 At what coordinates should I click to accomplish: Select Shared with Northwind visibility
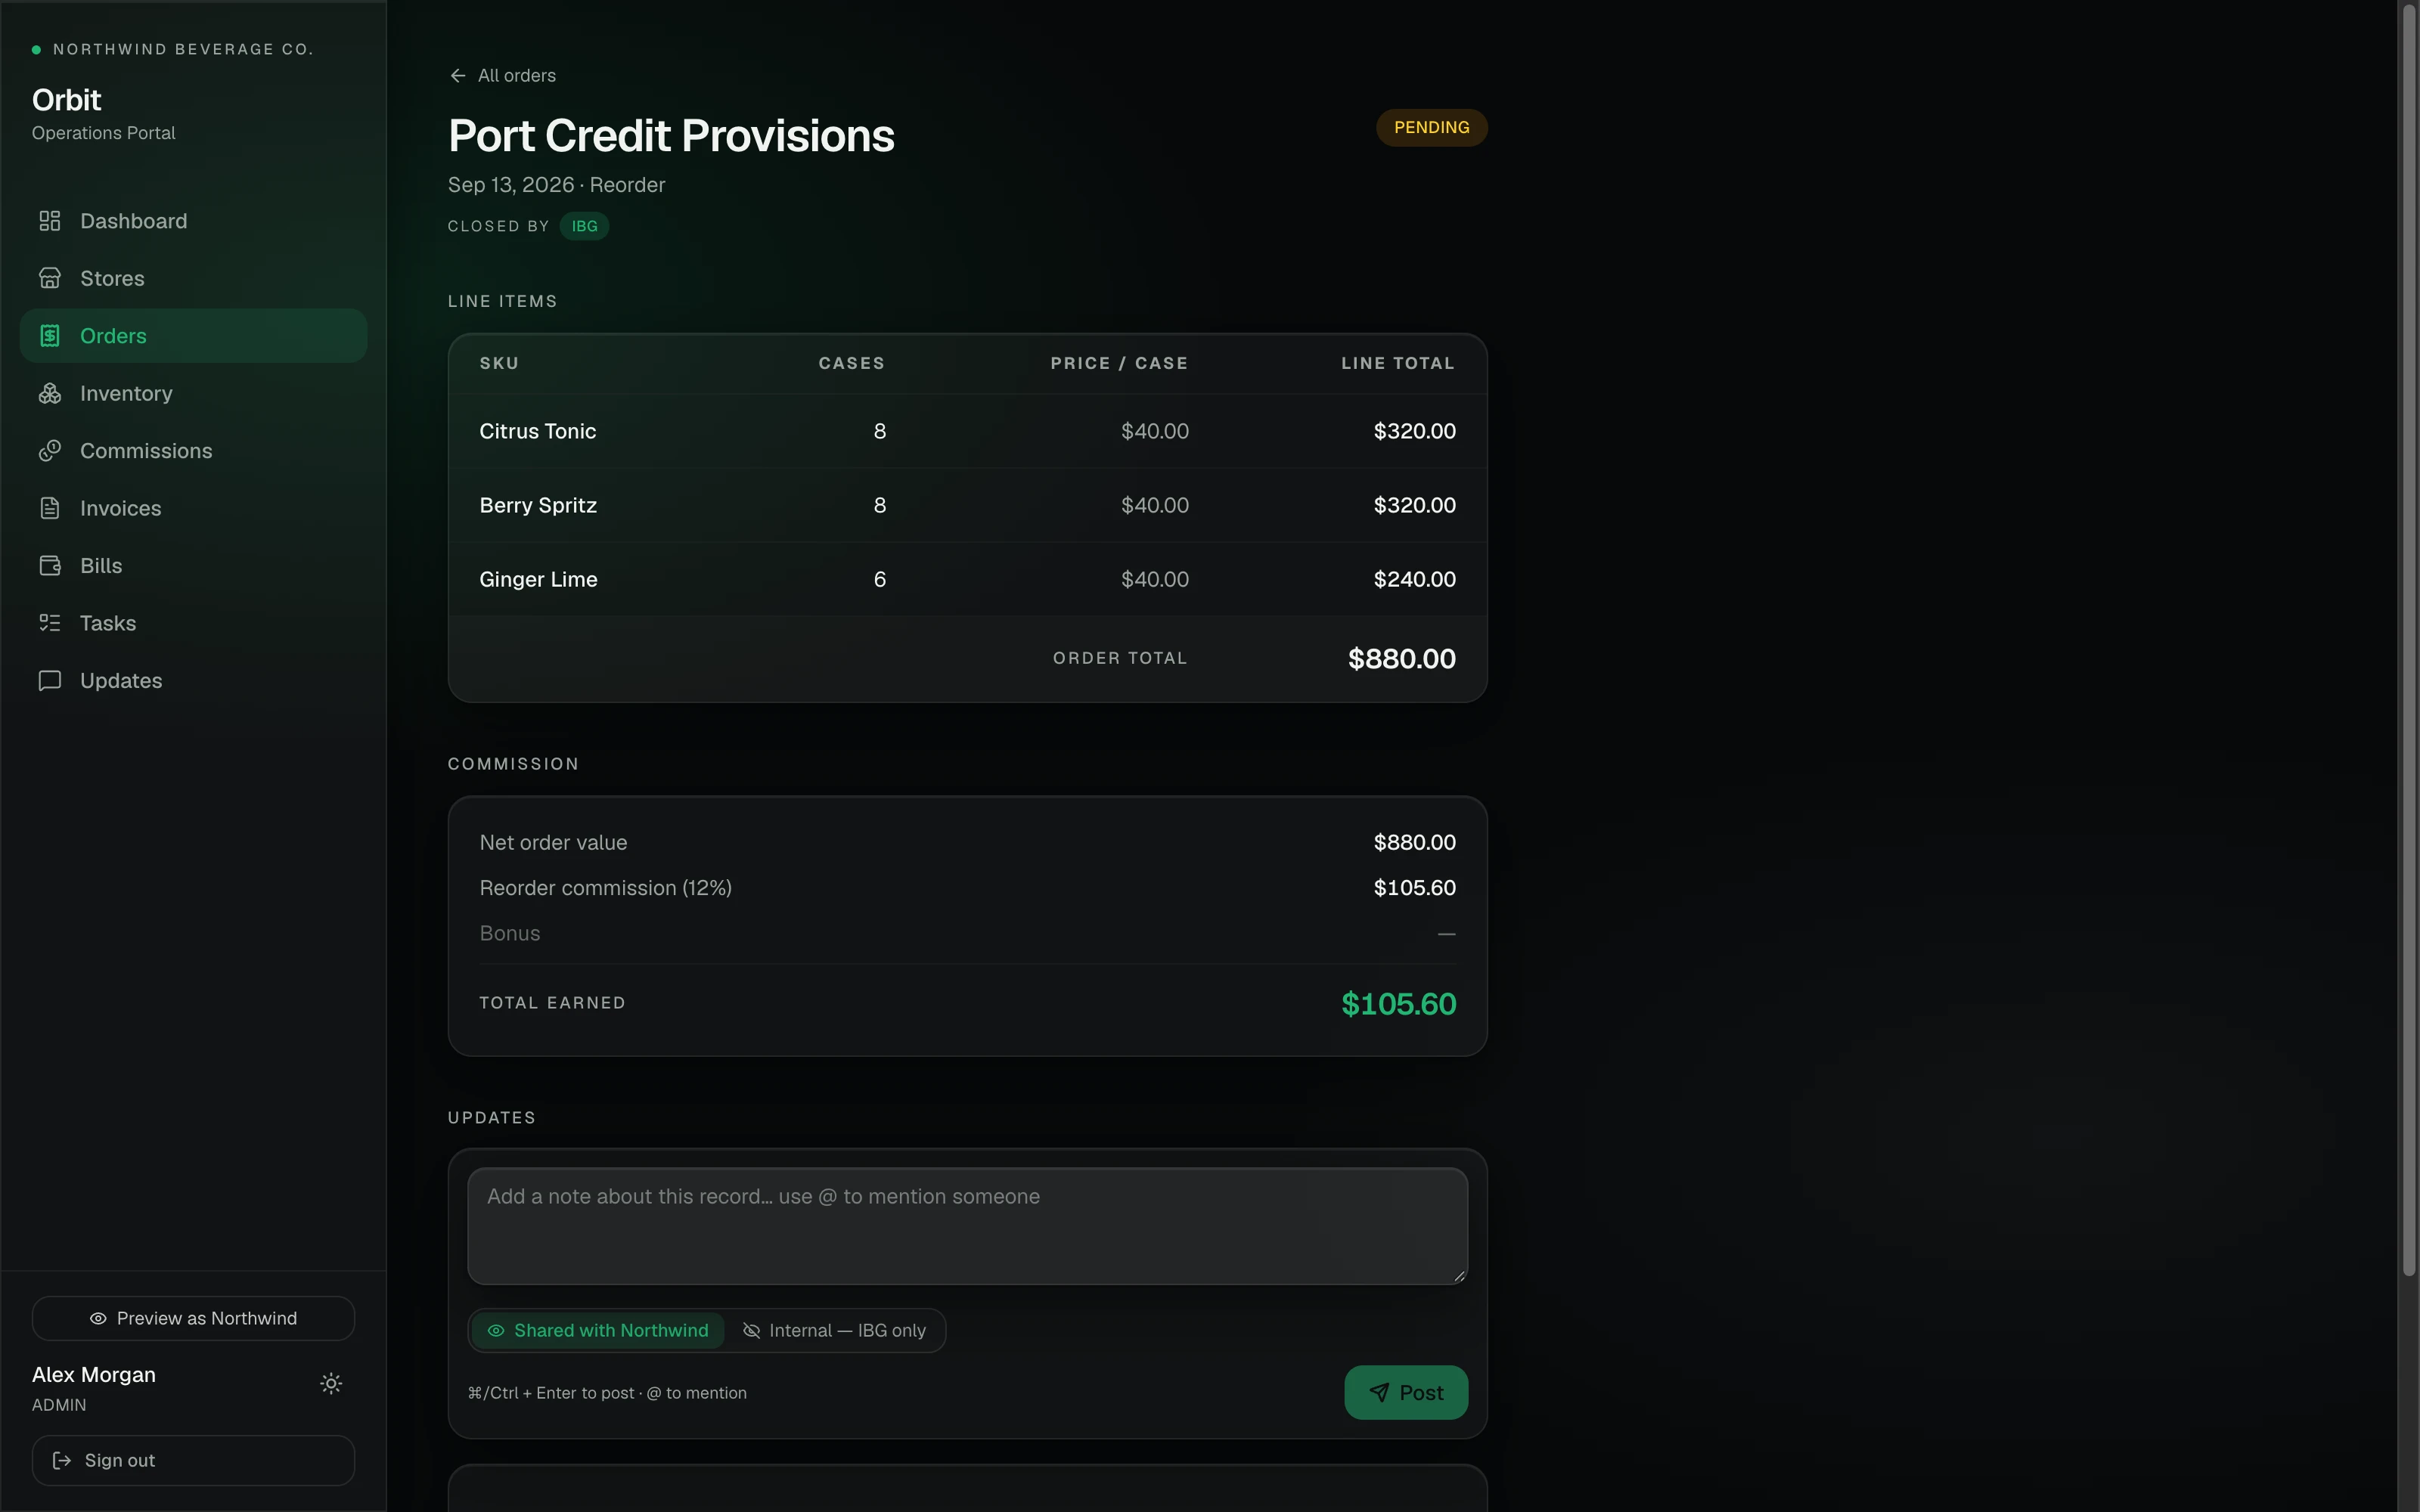597,1331
